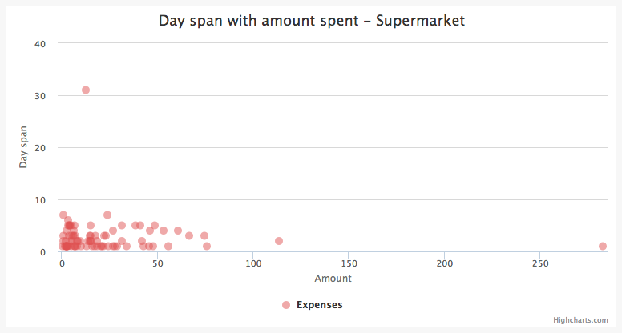Select the far-right data point near amount 283
622x333 pixels.
click(x=603, y=246)
